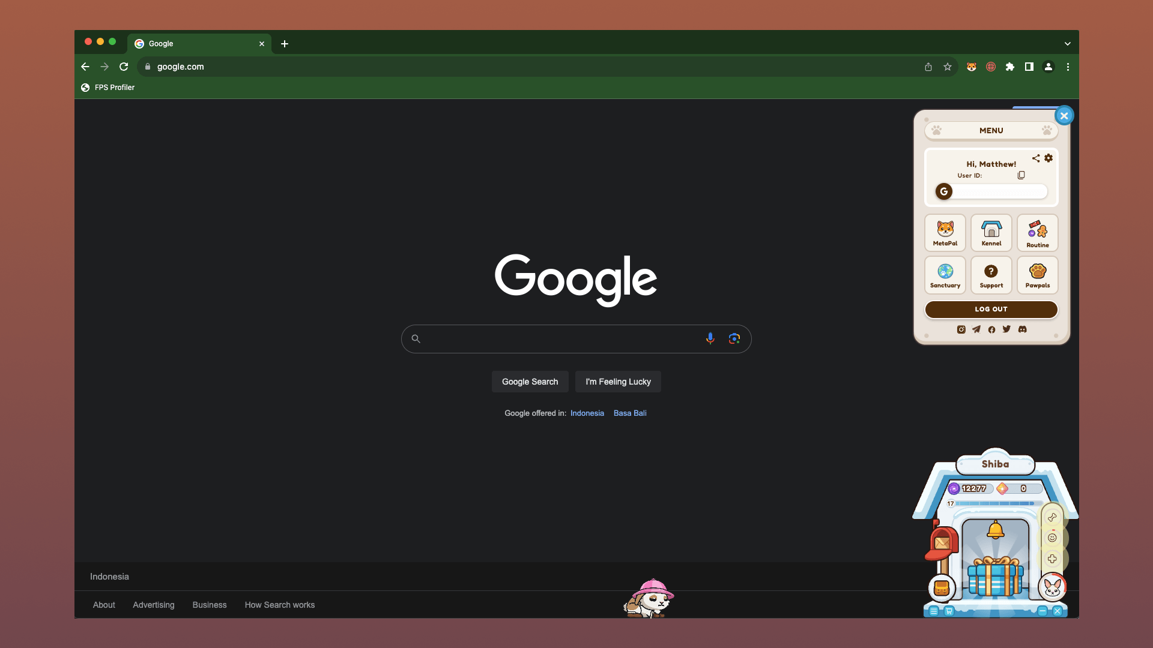Viewport: 1153px width, 648px height.
Task: Open the Sanctuary globe tile
Action: coord(945,275)
